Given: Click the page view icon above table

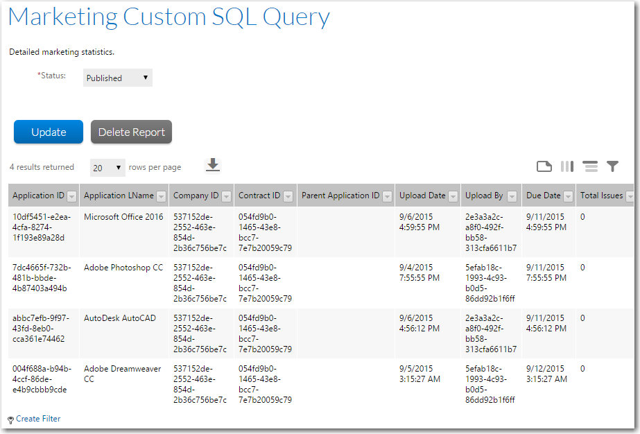Looking at the screenshot, I should pyautogui.click(x=544, y=166).
